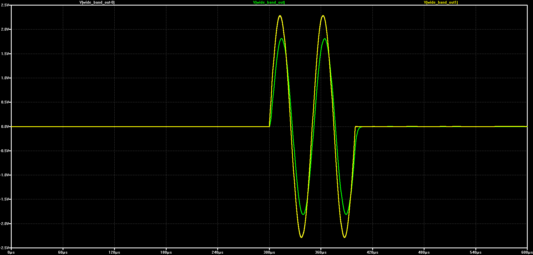
Task: Select the -2.0V vertical axis label
Action: [x=4, y=224]
